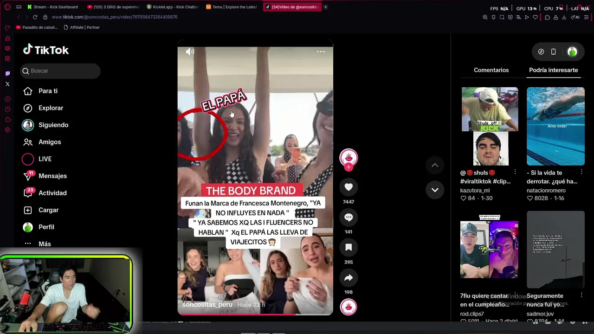Go to the previous video arrow

435,165
